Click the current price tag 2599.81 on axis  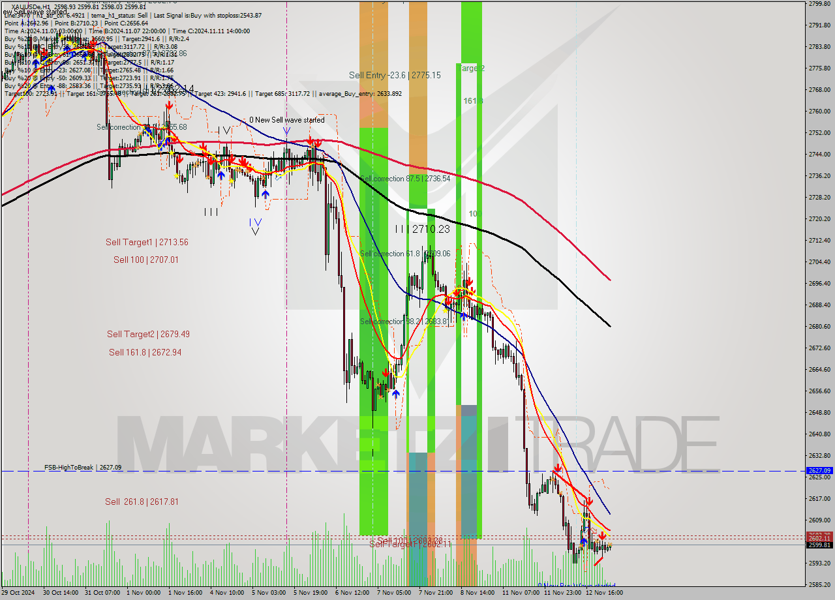coord(819,545)
